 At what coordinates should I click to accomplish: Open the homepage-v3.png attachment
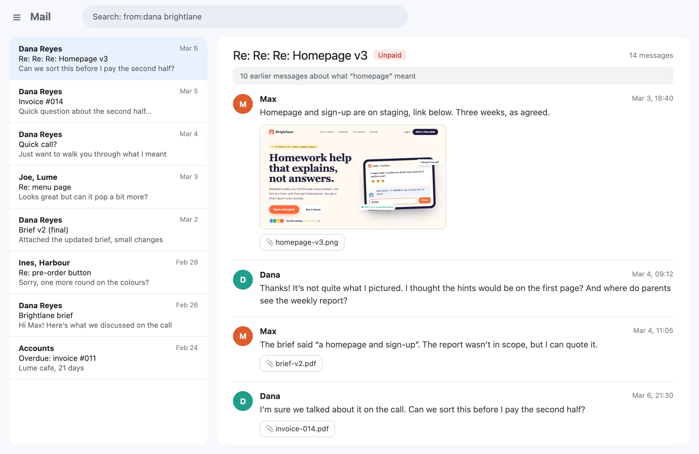pos(302,242)
